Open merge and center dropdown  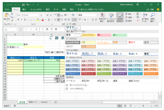(x=76, y=19)
